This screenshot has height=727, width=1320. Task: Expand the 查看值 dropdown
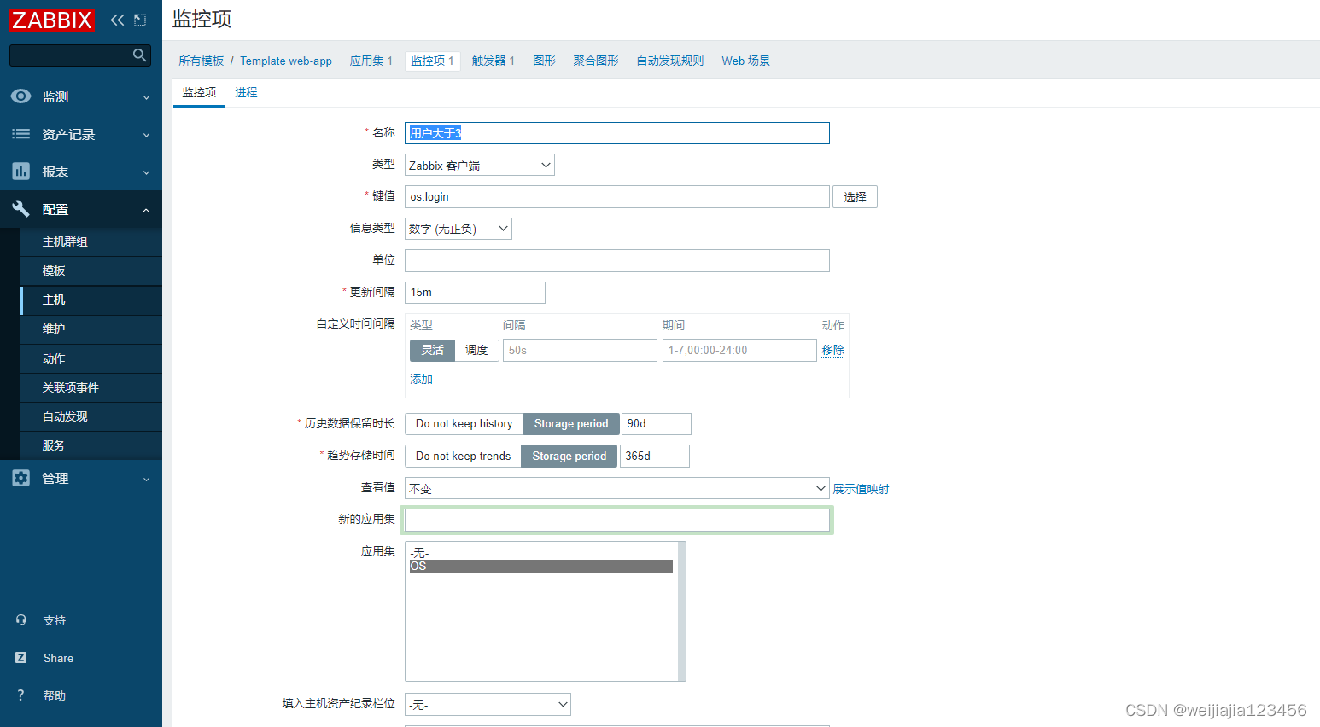tap(616, 489)
